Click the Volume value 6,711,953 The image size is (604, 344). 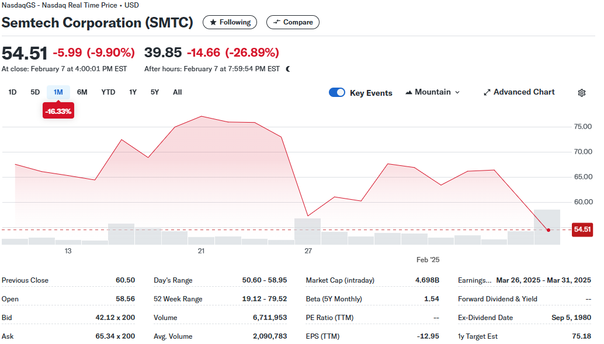pos(270,317)
